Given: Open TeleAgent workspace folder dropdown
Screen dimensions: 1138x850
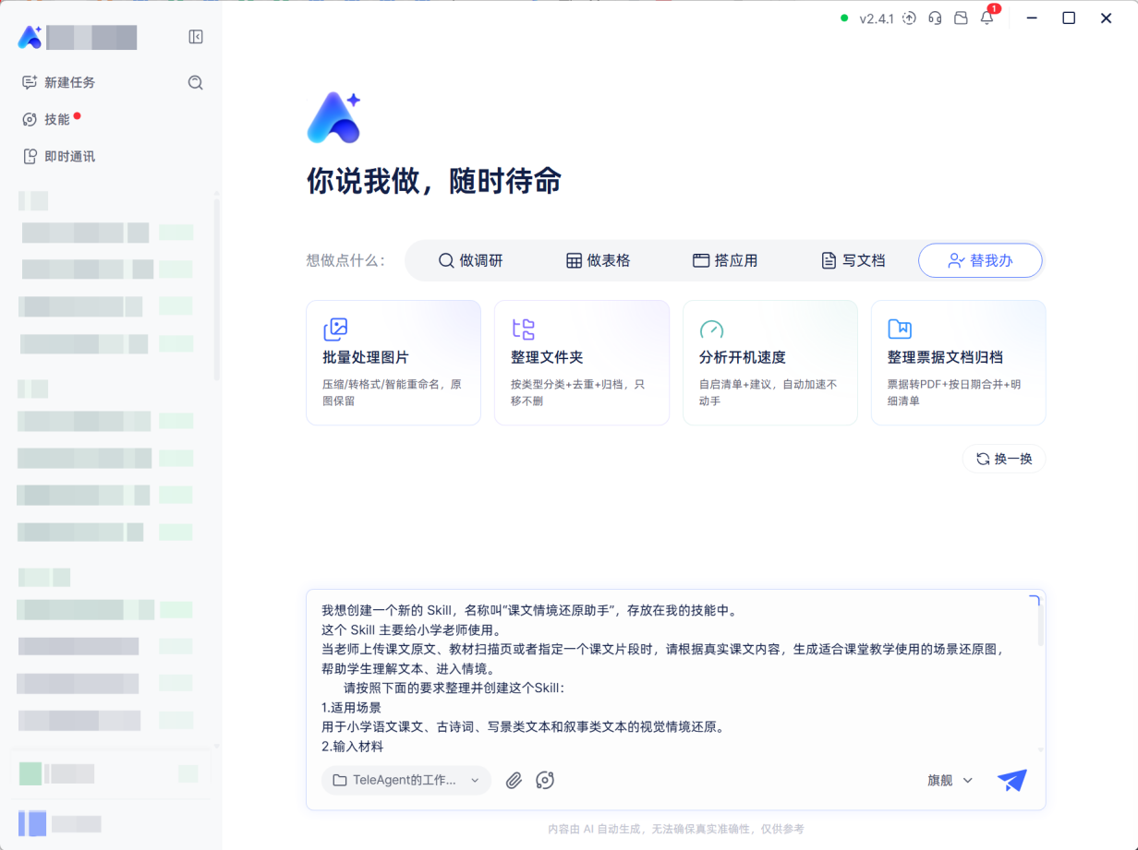Looking at the screenshot, I should click(x=406, y=780).
